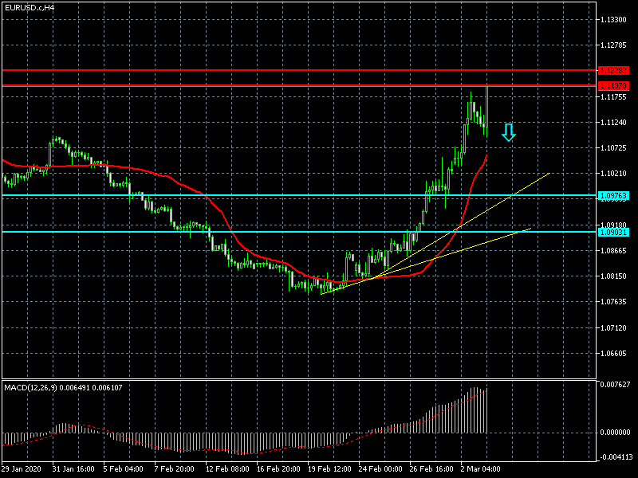This screenshot has height=478, width=638.
Task: Click the 2 Mar 04:00 time label
Action: pyautogui.click(x=480, y=469)
